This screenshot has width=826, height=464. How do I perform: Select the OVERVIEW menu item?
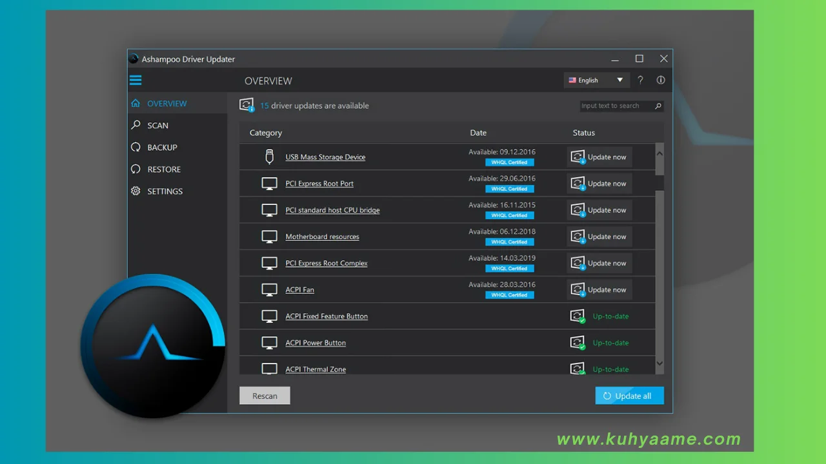(167, 103)
